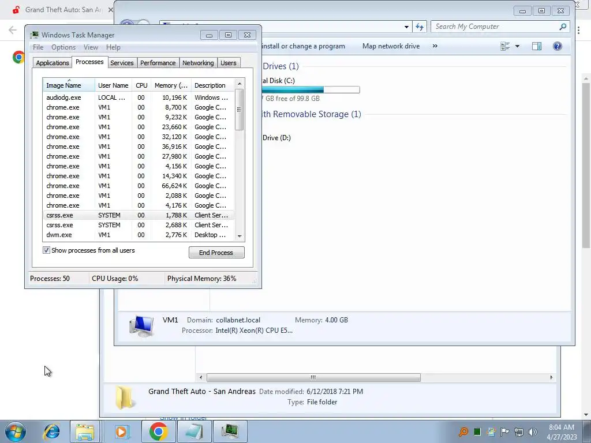Image resolution: width=591 pixels, height=443 pixels.
Task: Click the End Process button
Action: click(216, 253)
